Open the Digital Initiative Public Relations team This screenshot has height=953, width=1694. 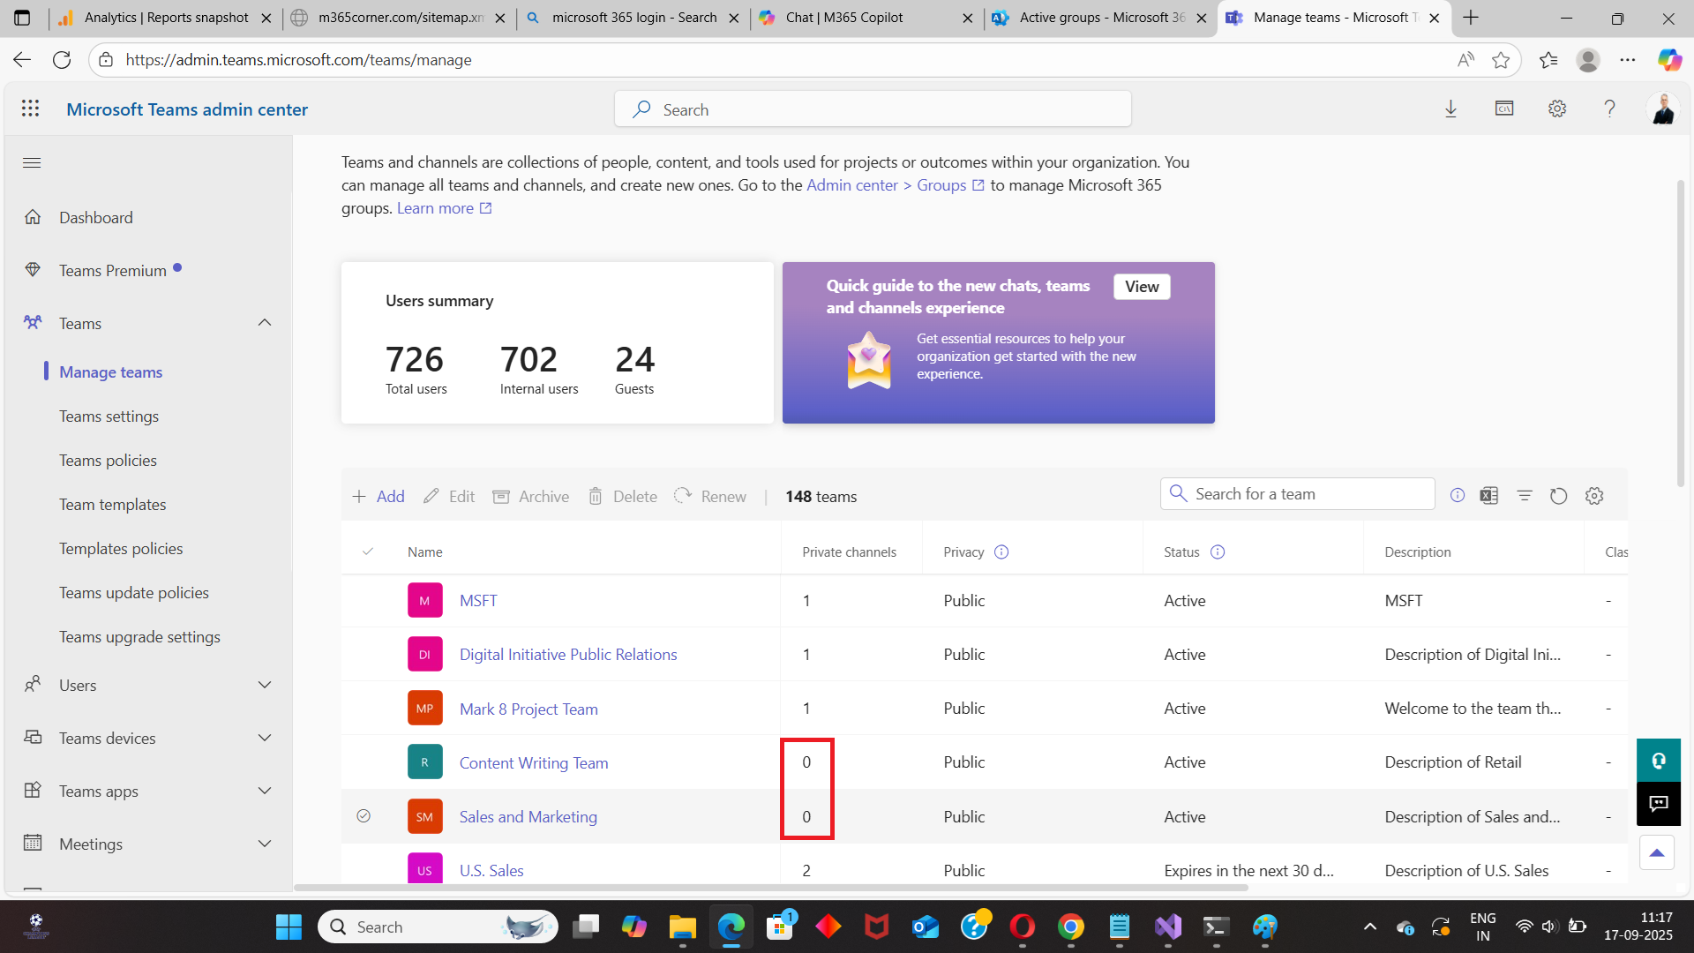point(567,654)
